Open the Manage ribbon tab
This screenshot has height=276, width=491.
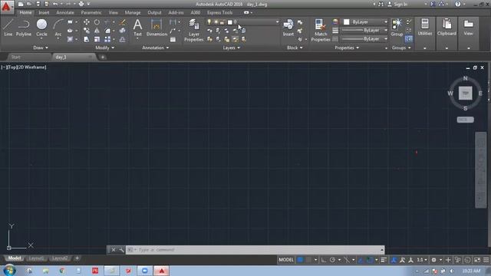tap(133, 12)
